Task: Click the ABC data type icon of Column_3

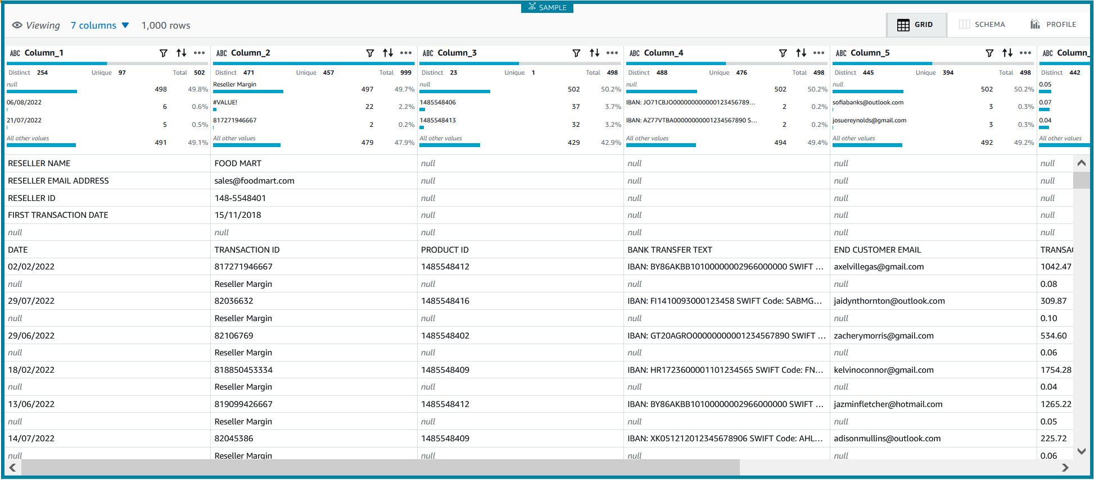Action: click(x=428, y=53)
